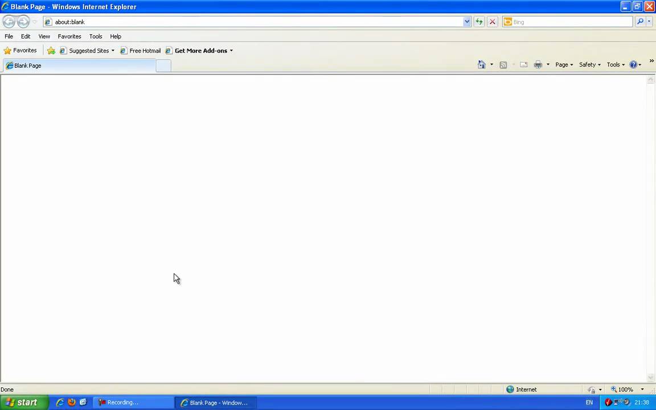Open the Favorites menu
This screenshot has width=656, height=410.
tap(69, 36)
